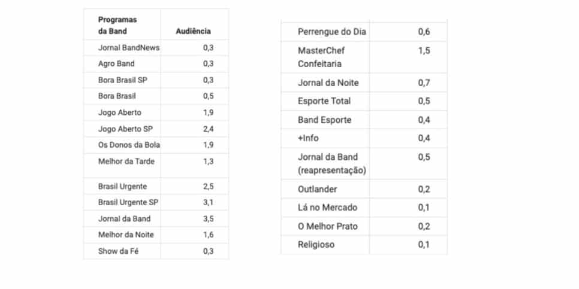This screenshot has height=289, width=579.
Task: Select the Show da Fé row label
Action: pos(119,251)
